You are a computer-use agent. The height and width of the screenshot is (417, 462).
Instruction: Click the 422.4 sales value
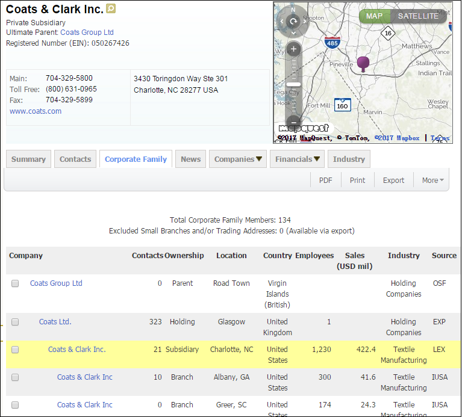tap(366, 350)
